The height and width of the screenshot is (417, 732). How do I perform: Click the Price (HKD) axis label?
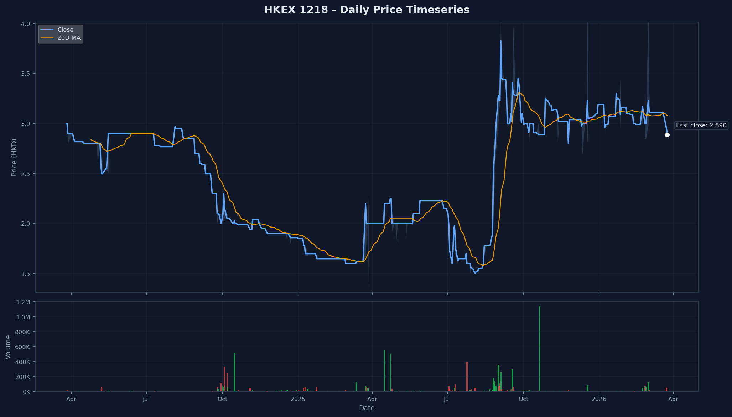pos(14,157)
